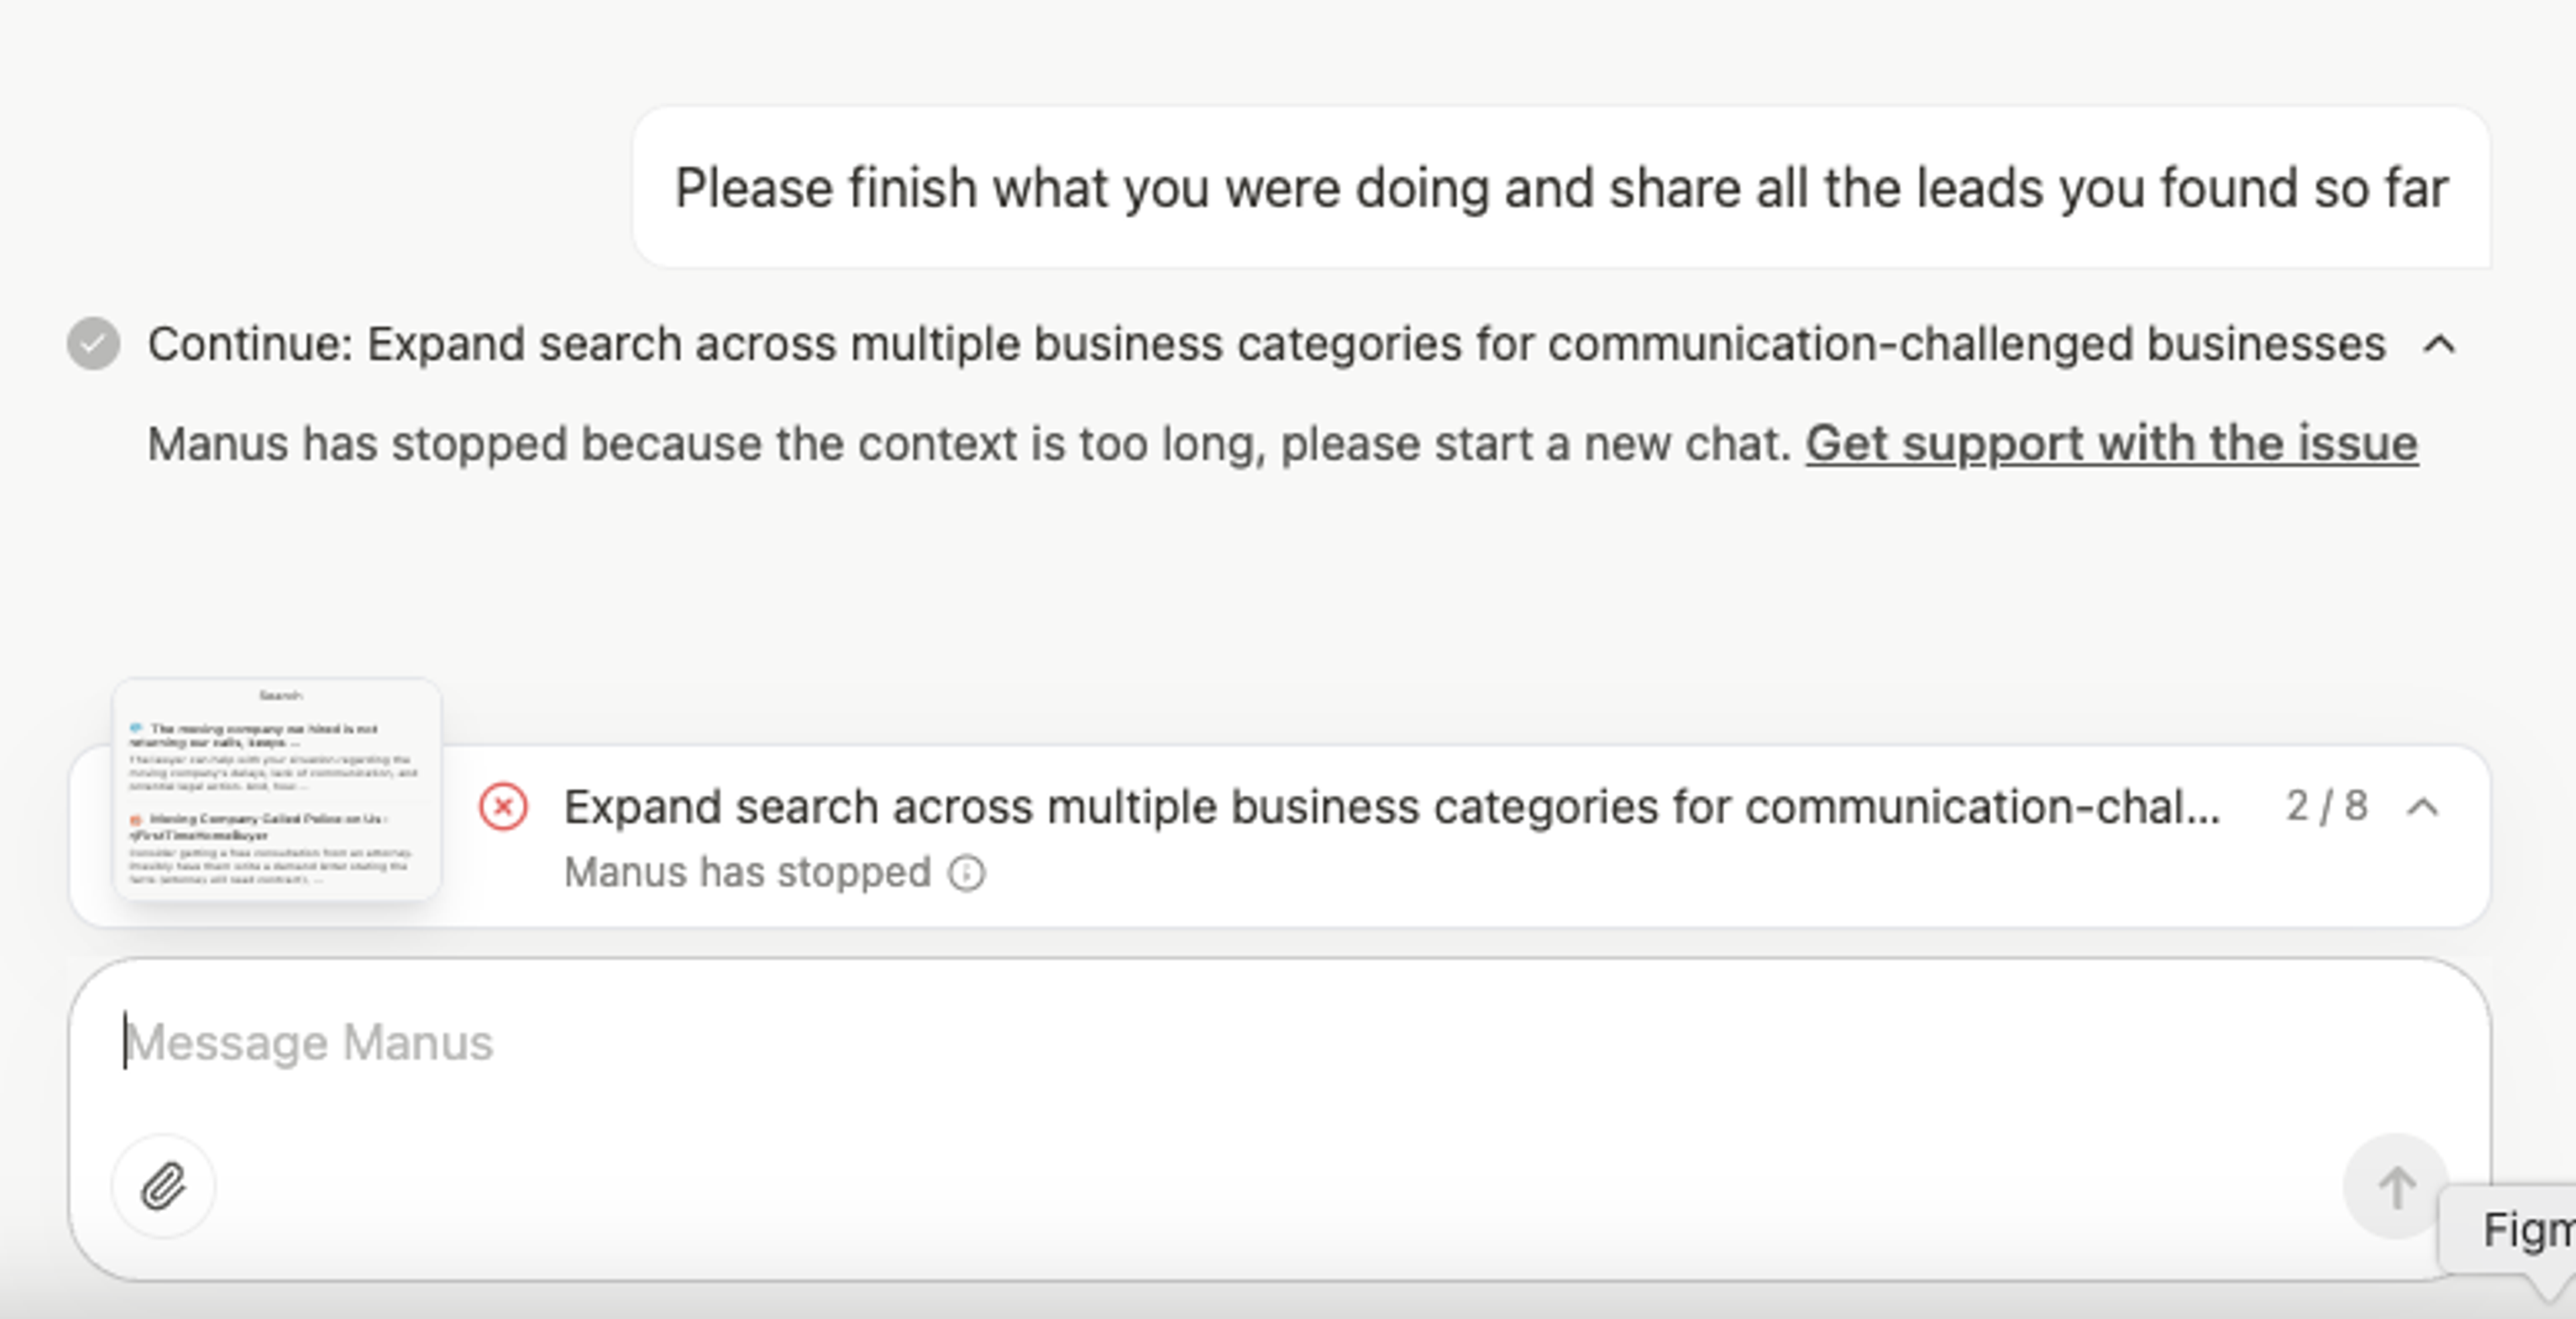The image size is (2576, 1319).
Task: Click the Continue: Expand search step title
Action: click(1266, 345)
